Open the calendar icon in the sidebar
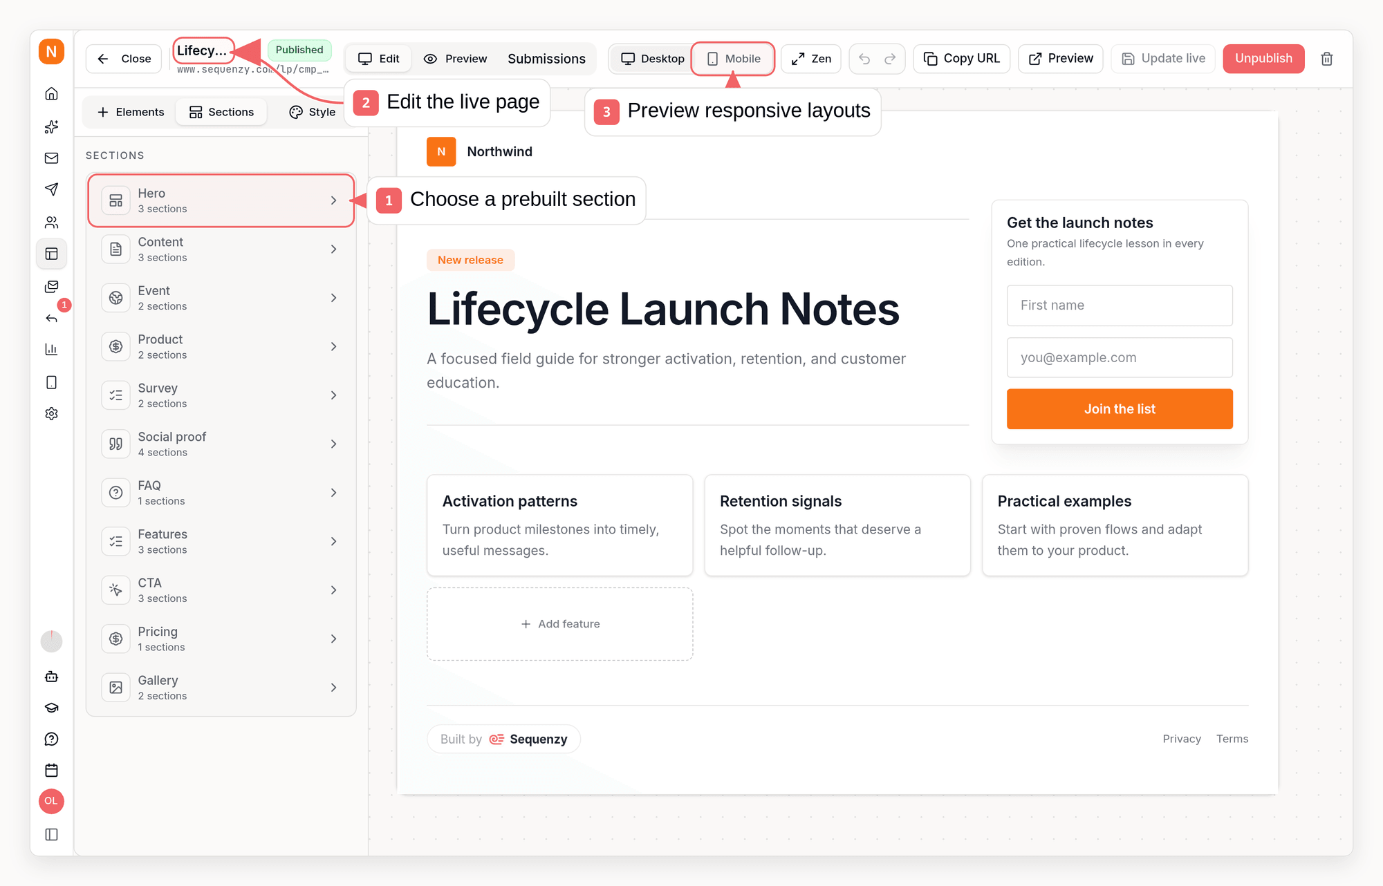 51,770
